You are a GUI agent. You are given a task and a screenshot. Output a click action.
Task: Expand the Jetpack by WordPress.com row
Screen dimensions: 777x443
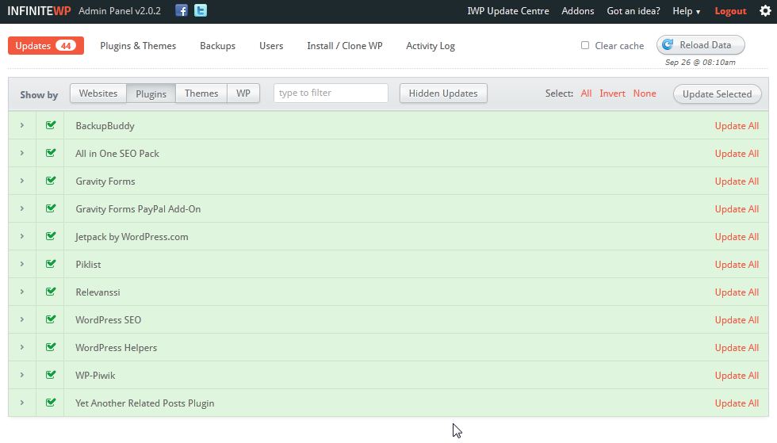tap(22, 236)
